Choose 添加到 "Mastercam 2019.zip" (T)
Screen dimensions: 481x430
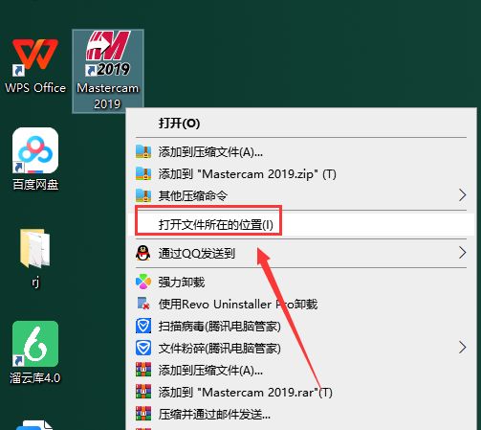coord(301,174)
